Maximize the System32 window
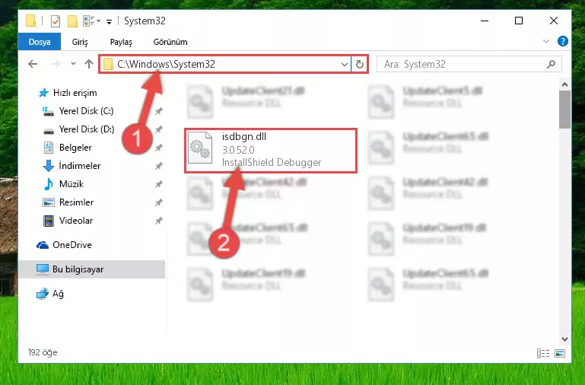 click(x=519, y=21)
